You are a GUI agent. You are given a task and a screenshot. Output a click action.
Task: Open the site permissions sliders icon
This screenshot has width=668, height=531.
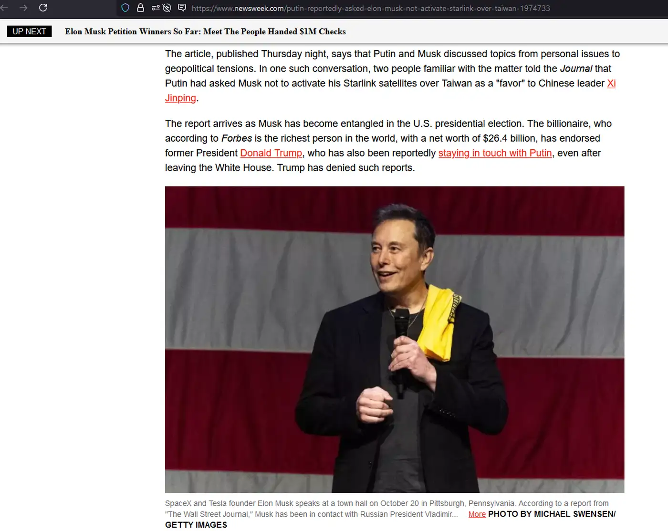pos(156,8)
